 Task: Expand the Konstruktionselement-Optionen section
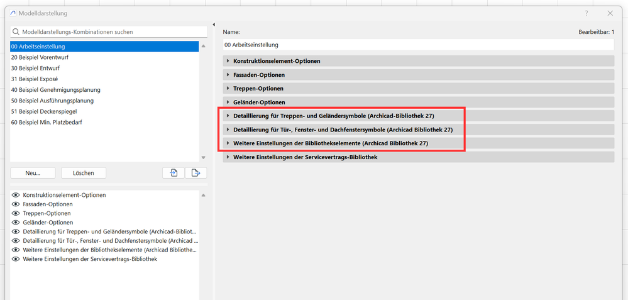(x=418, y=61)
